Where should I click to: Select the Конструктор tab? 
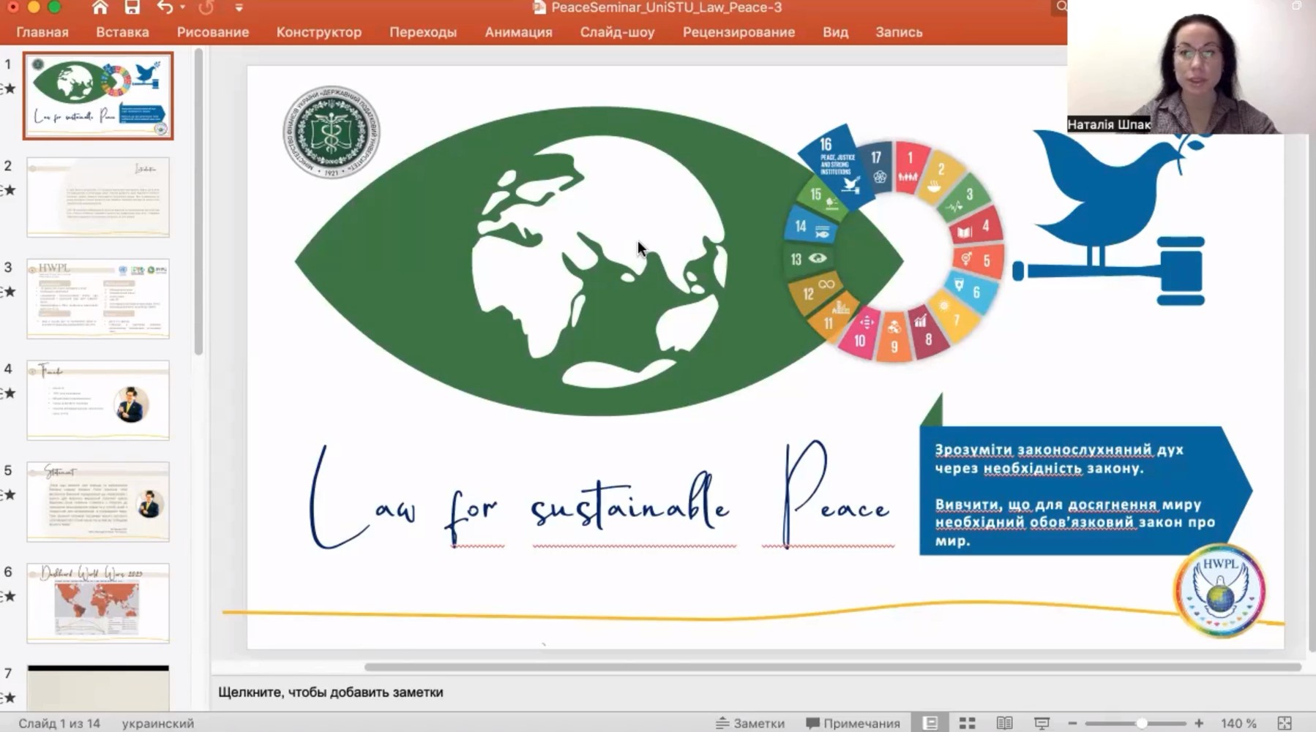318,32
